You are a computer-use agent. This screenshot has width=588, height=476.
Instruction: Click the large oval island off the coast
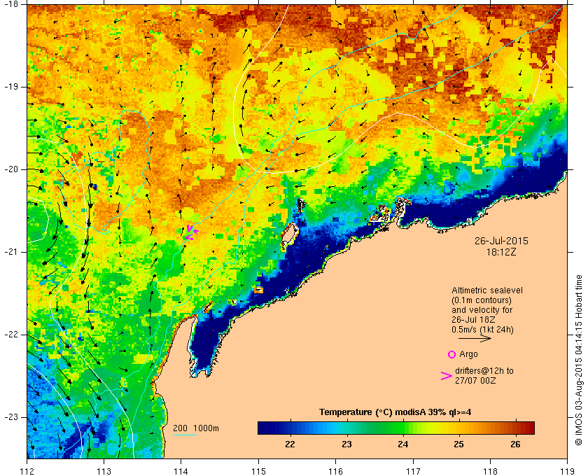point(288,234)
